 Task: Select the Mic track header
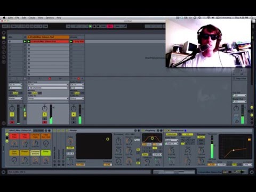(x=15, y=37)
